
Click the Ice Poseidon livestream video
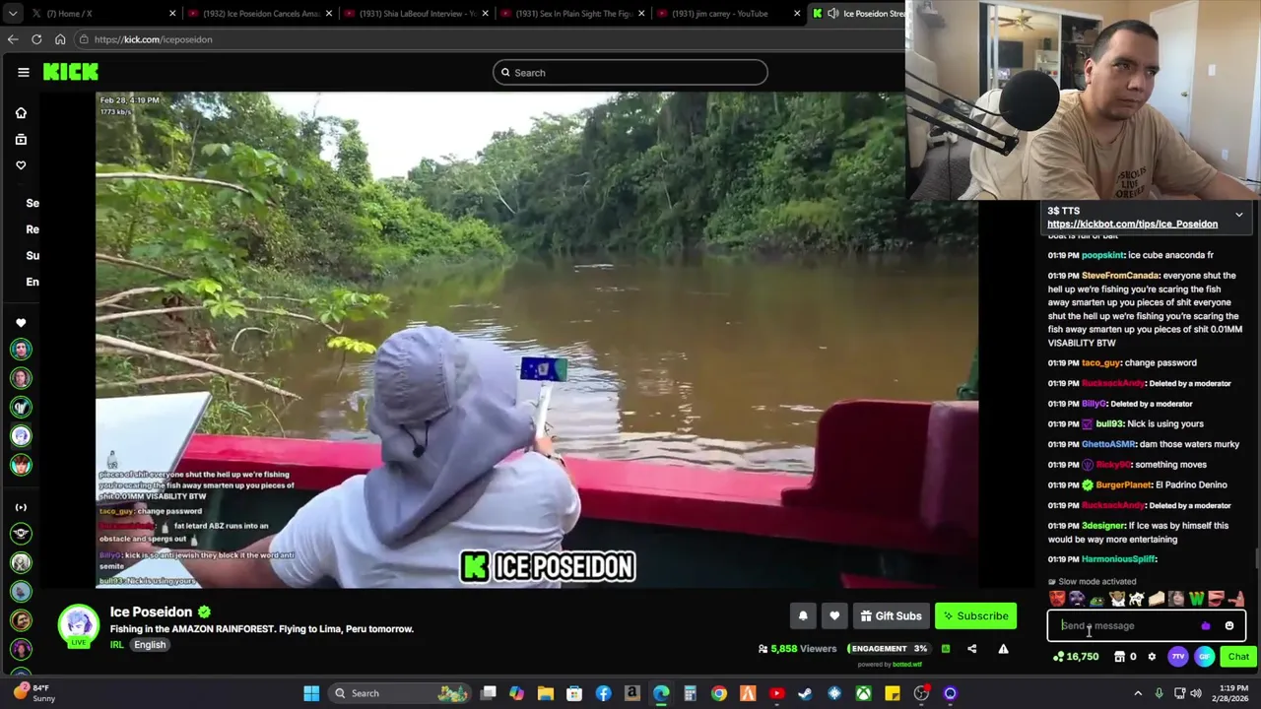pyautogui.click(x=537, y=340)
